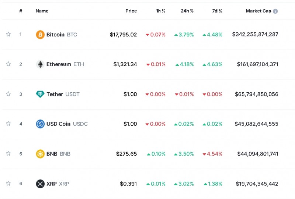This screenshot has height=199, width=295.
Task: Click the BNB logo icon
Action: [40, 154]
